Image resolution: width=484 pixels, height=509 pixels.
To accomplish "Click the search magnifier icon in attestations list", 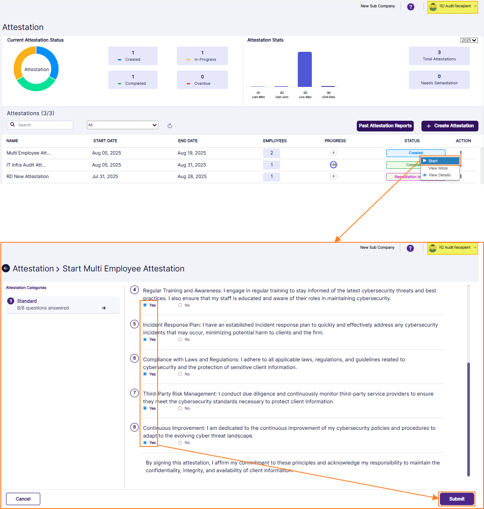I will click(x=13, y=125).
